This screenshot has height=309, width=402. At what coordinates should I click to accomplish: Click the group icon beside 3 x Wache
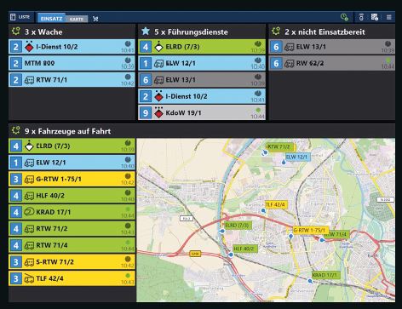tap(16, 31)
